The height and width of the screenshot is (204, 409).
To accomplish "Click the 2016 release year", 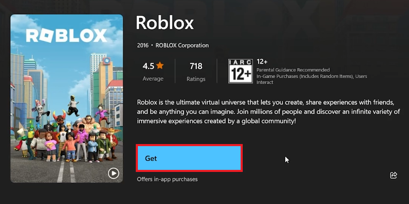I will [x=142, y=45].
